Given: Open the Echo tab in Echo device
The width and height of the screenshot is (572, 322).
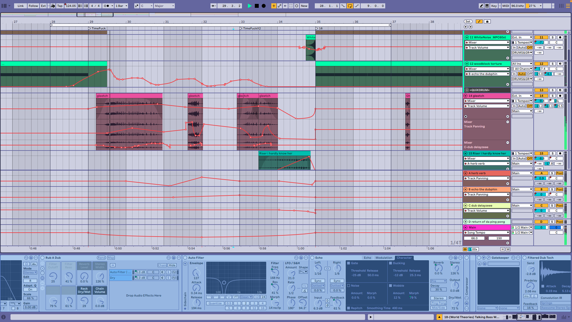Looking at the screenshot, I should (367, 258).
